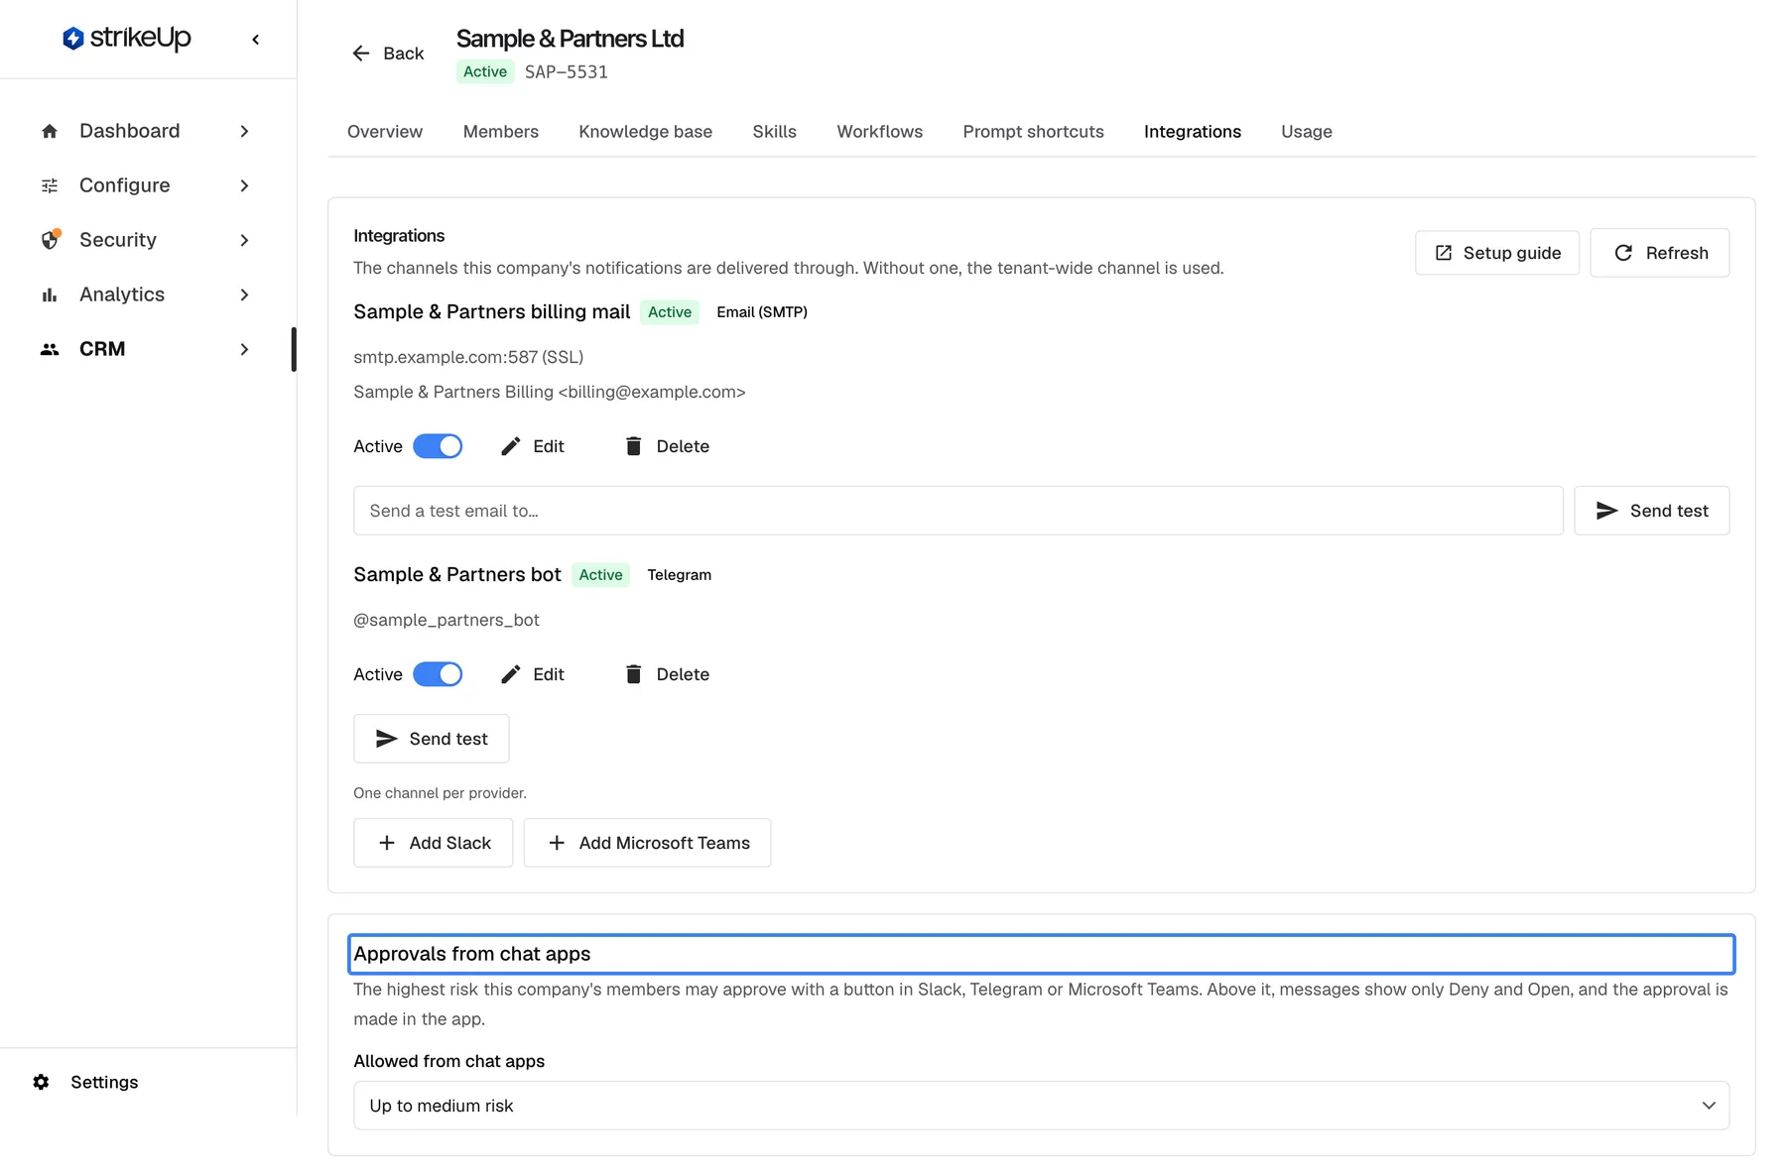This screenshot has height=1176, width=1786.
Task: Click the billing mail Delete trash icon
Action: click(x=634, y=446)
